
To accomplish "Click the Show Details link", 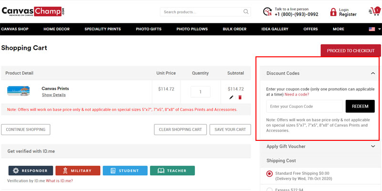I will 53,95.
